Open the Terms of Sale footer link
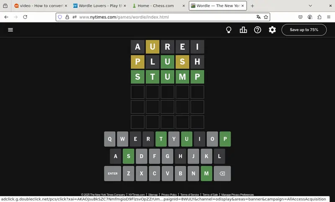The width and height of the screenshot is (335, 202). click(x=210, y=194)
